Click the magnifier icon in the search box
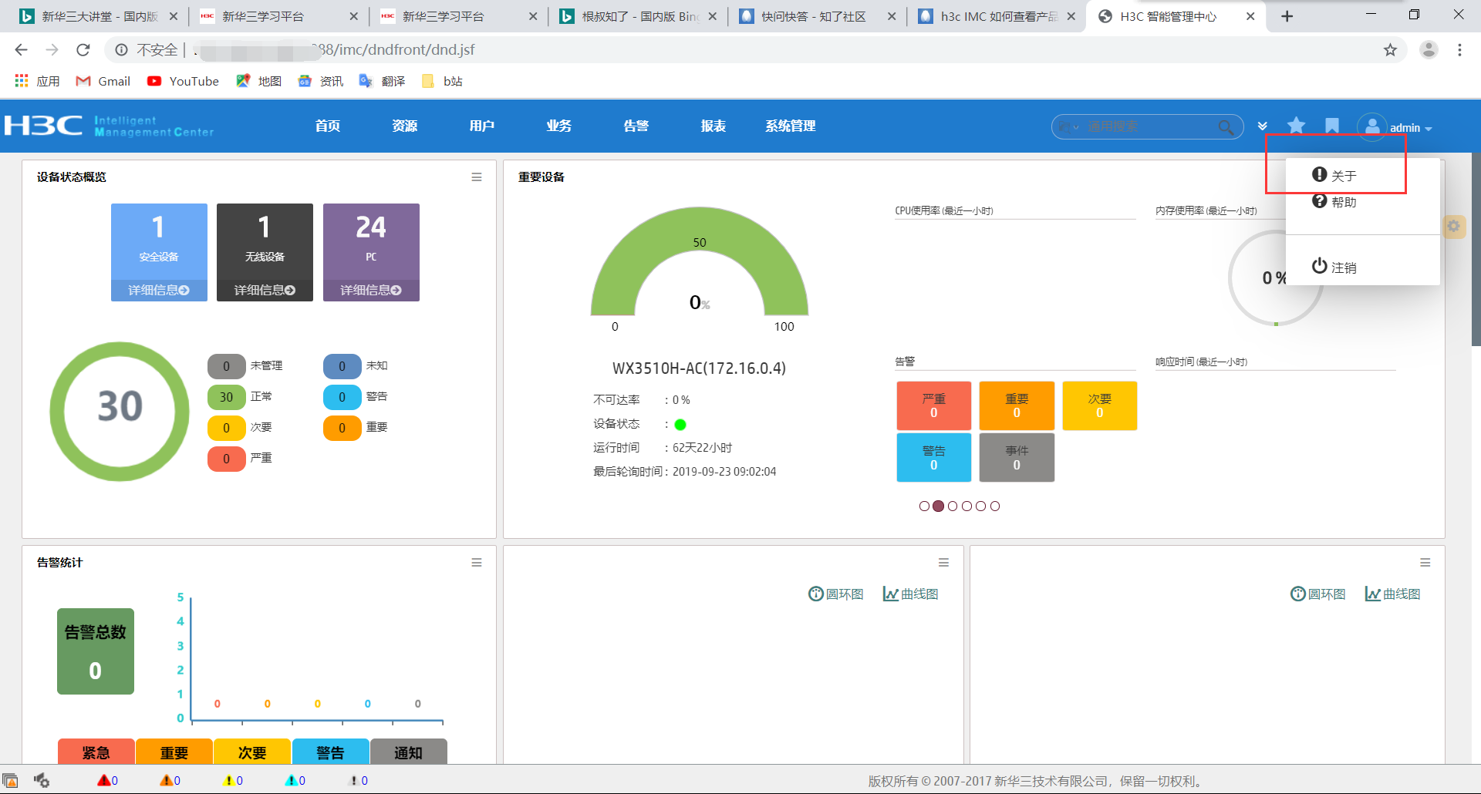 pos(1225,127)
